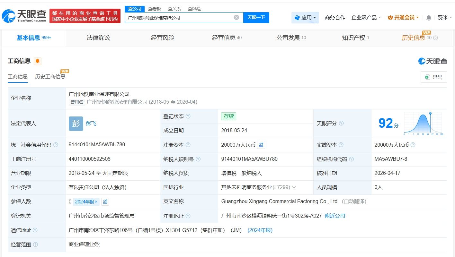Image resolution: width=455 pixels, height=257 pixels.
Task: Click the help icon next to 经营范围
Action: point(35,245)
